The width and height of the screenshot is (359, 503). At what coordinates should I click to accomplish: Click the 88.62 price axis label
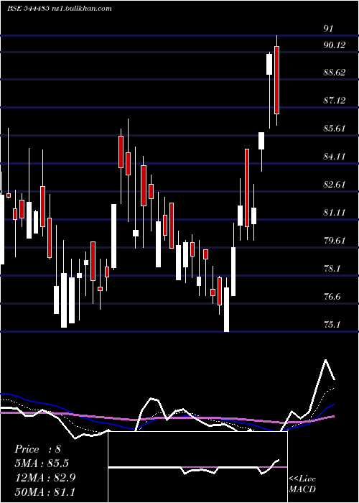335,73
